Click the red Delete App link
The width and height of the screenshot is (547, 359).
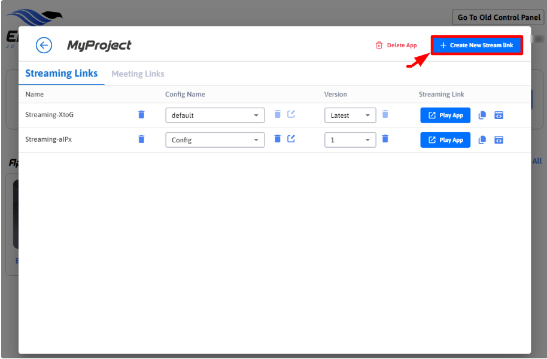point(396,45)
